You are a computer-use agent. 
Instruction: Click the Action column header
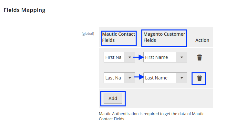[x=202, y=40]
